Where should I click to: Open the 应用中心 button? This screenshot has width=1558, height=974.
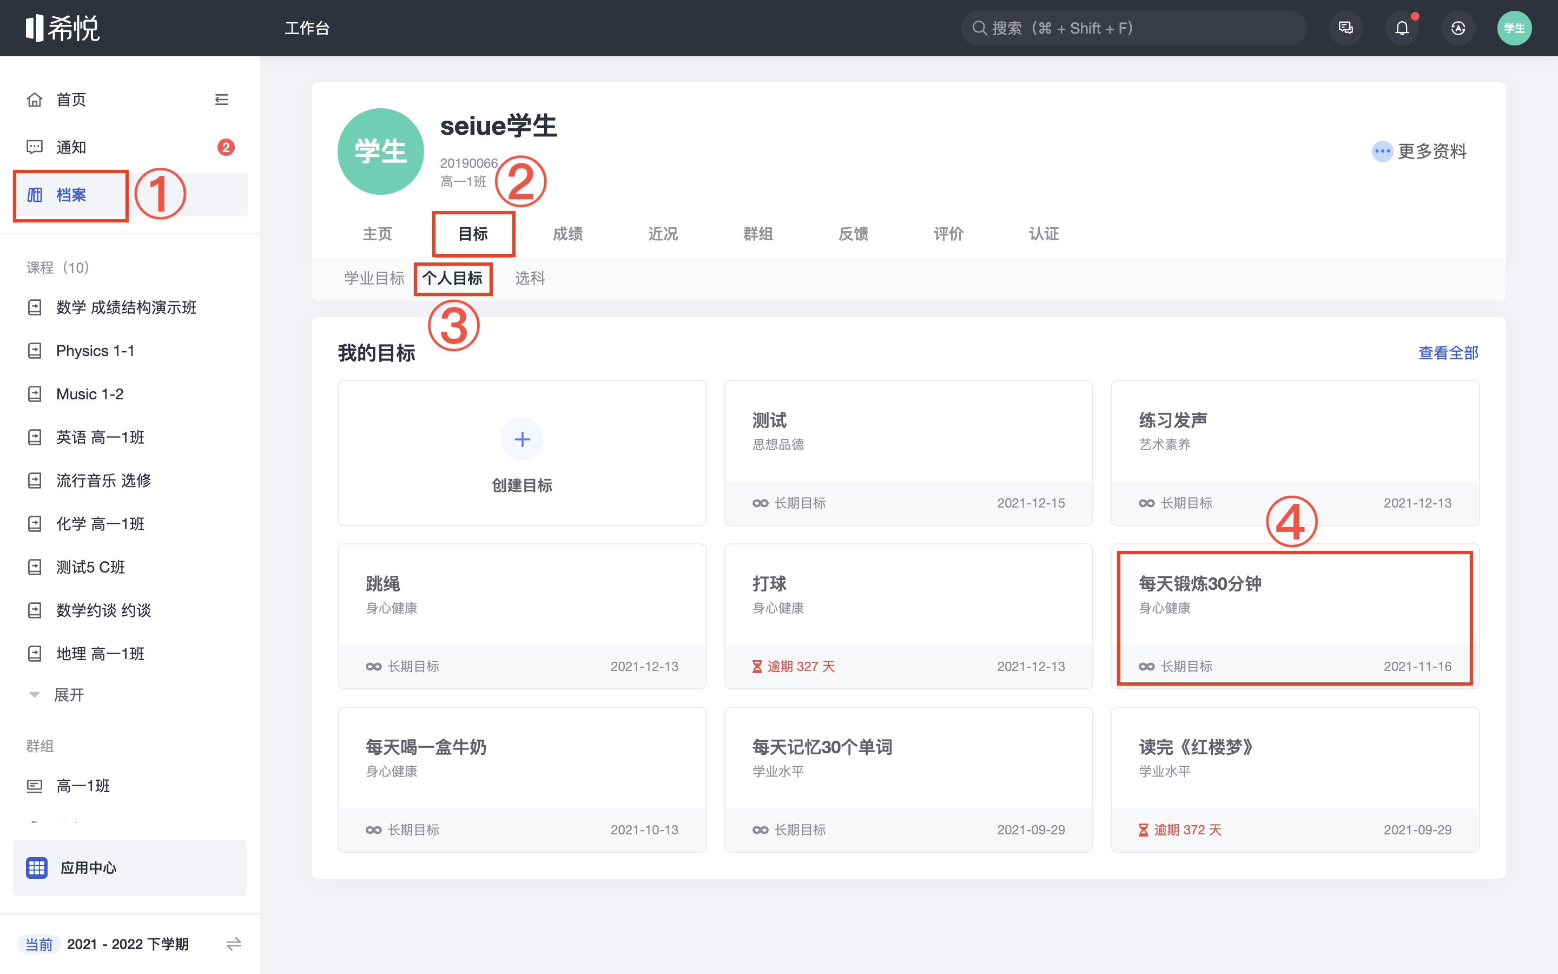point(129,868)
